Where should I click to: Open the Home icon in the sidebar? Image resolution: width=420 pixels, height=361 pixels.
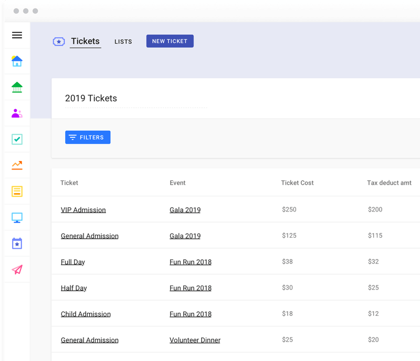point(17,61)
